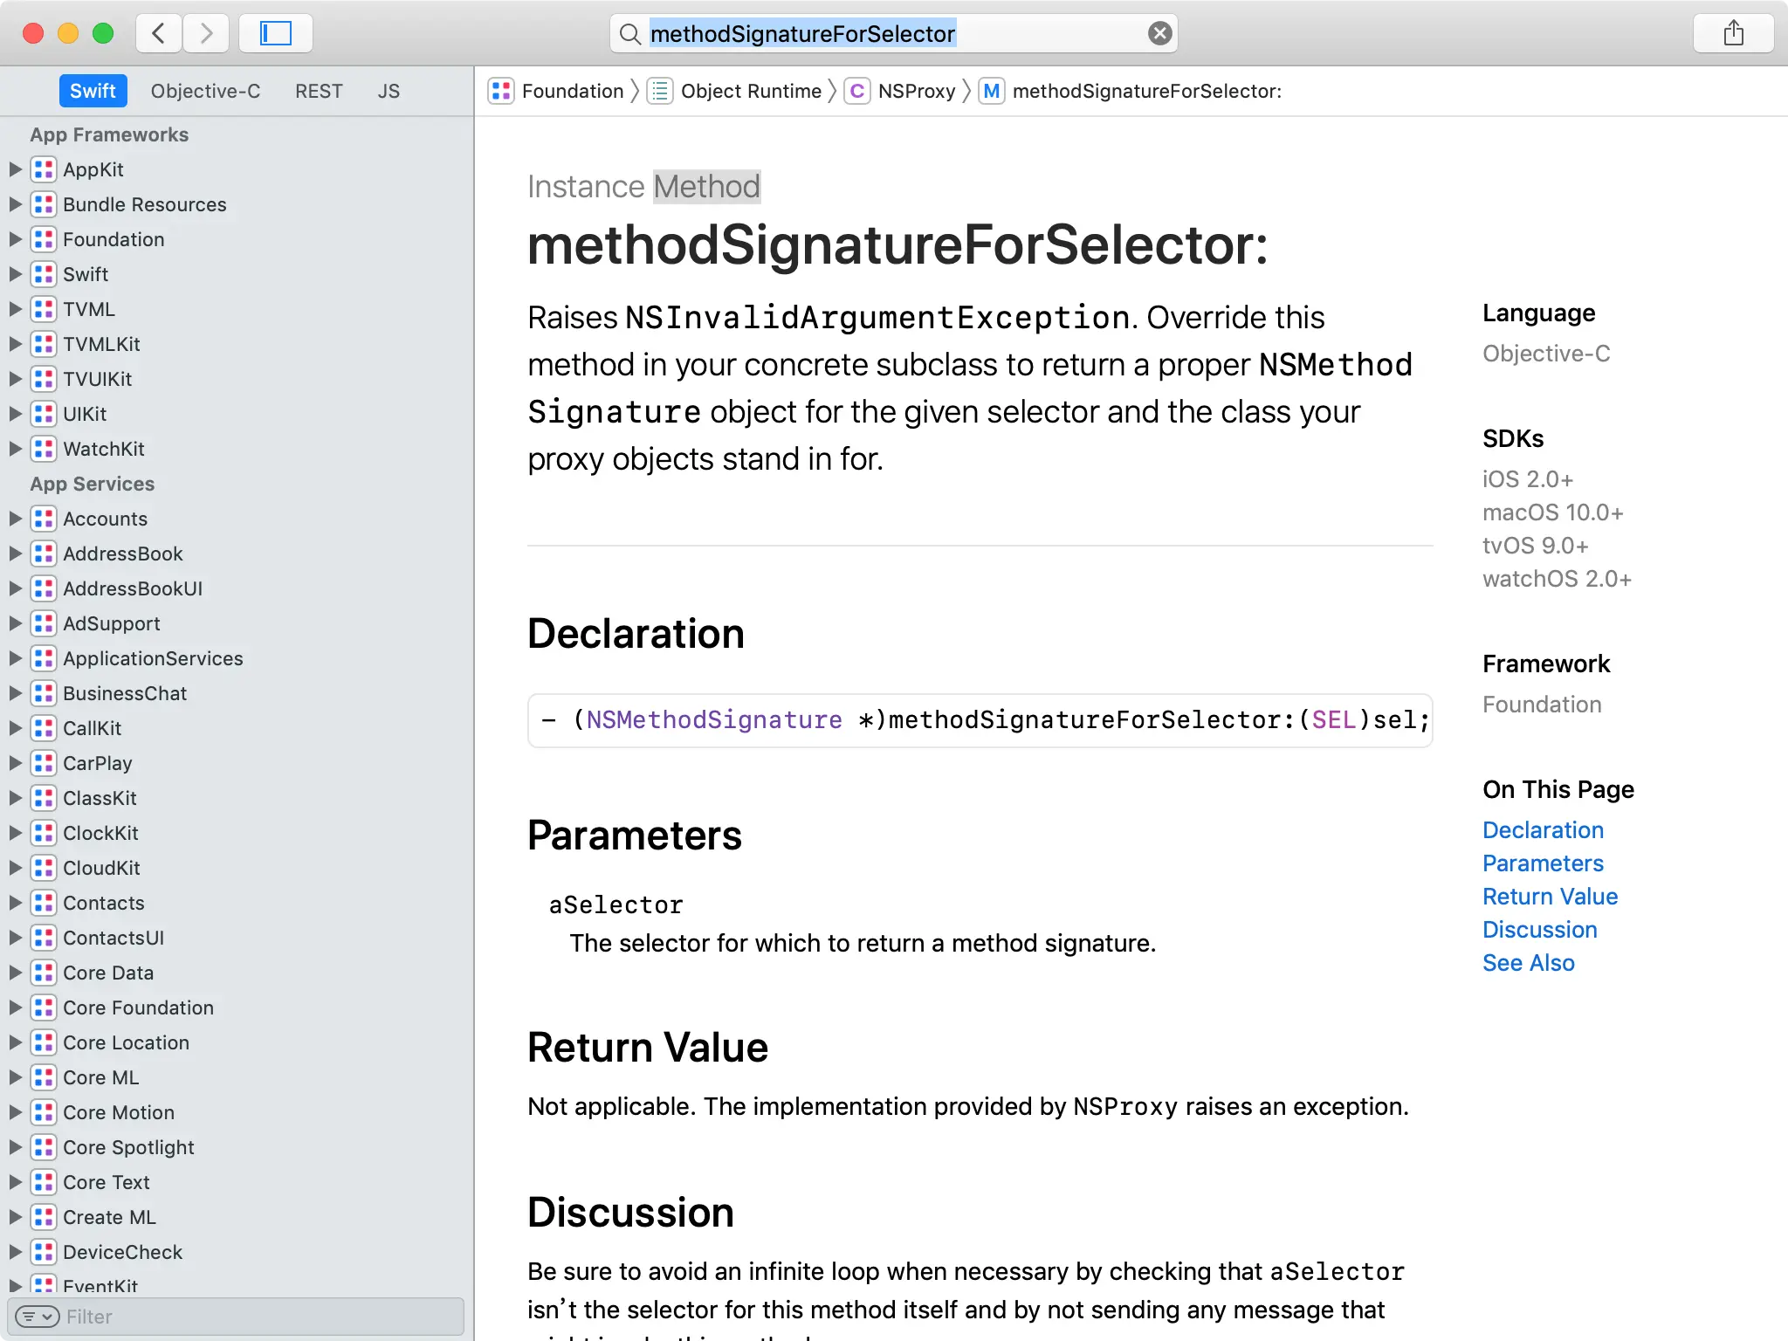This screenshot has width=1788, height=1341.
Task: Expand the Core Data framework
Action: tap(15, 973)
